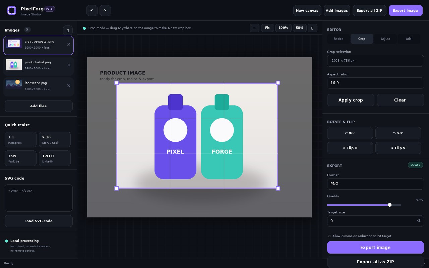The image size is (429, 268).
Task: Open the Aspect ratio 16:9 dropdown
Action: 375,83
